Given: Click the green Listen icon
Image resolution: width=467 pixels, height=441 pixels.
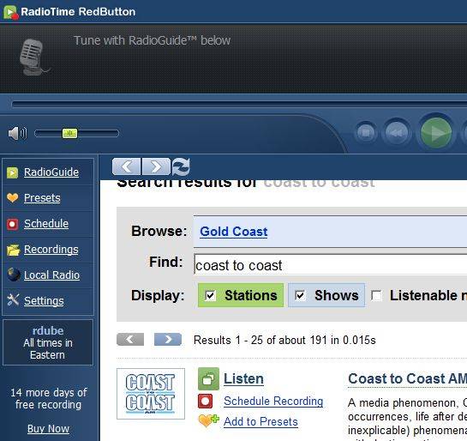Looking at the screenshot, I should point(208,379).
